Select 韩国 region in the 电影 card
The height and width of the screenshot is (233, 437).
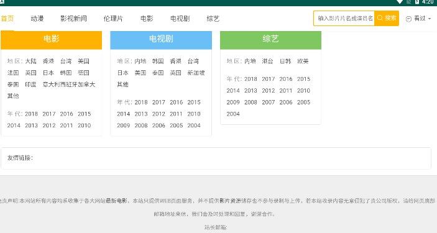[66, 73]
